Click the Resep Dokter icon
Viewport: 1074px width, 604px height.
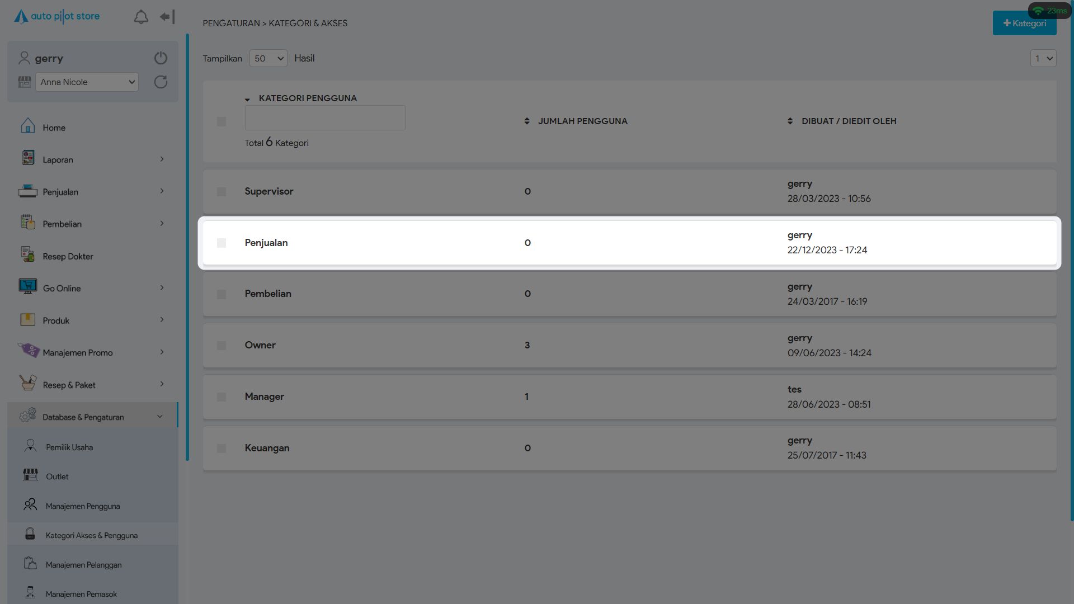pyautogui.click(x=27, y=255)
